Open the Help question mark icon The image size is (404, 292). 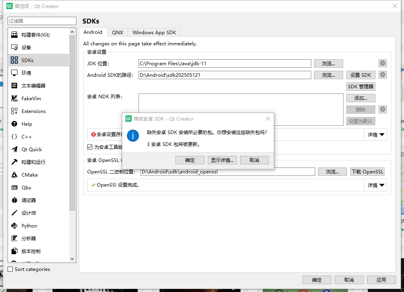click(14, 124)
